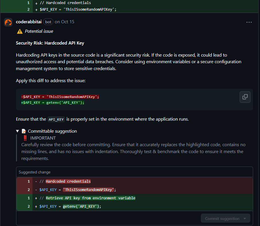
Task: Click the "bot" badge label
Action: coord(48,22)
